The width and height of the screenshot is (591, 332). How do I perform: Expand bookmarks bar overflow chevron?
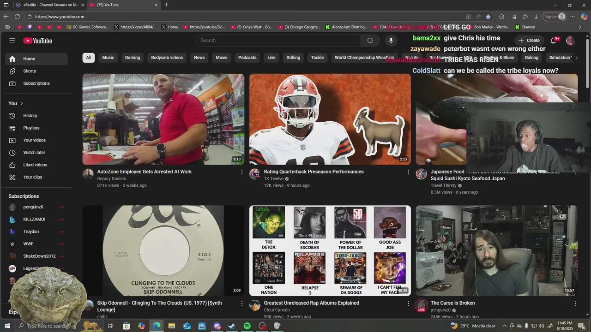pos(580,27)
